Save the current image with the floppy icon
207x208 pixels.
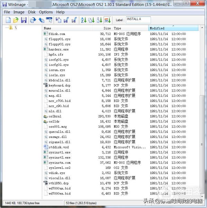point(24,20)
